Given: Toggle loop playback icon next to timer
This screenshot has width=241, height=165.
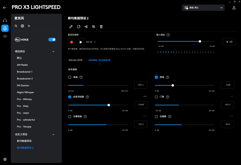Looking at the screenshot, I should click(x=95, y=42).
